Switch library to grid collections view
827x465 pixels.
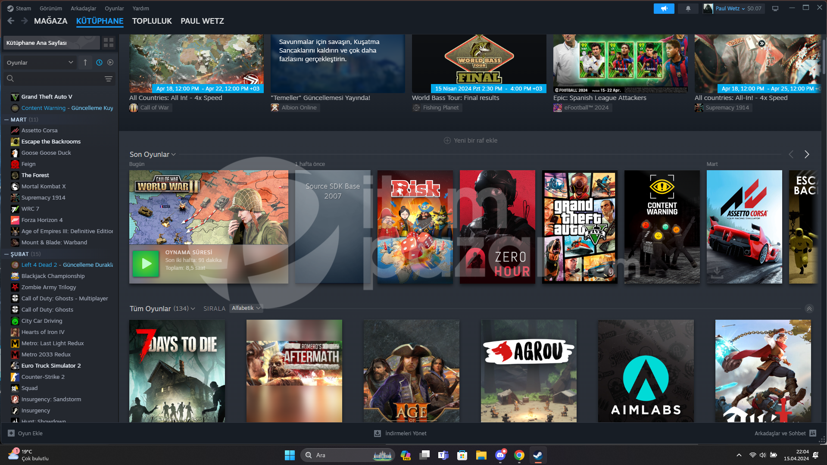(x=109, y=43)
